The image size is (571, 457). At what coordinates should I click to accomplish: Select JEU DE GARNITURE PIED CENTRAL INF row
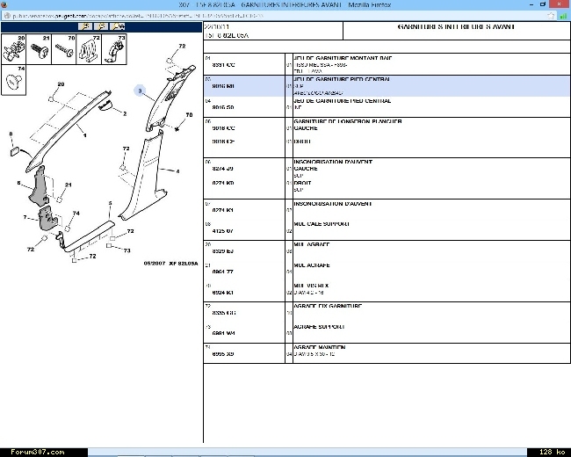point(387,106)
